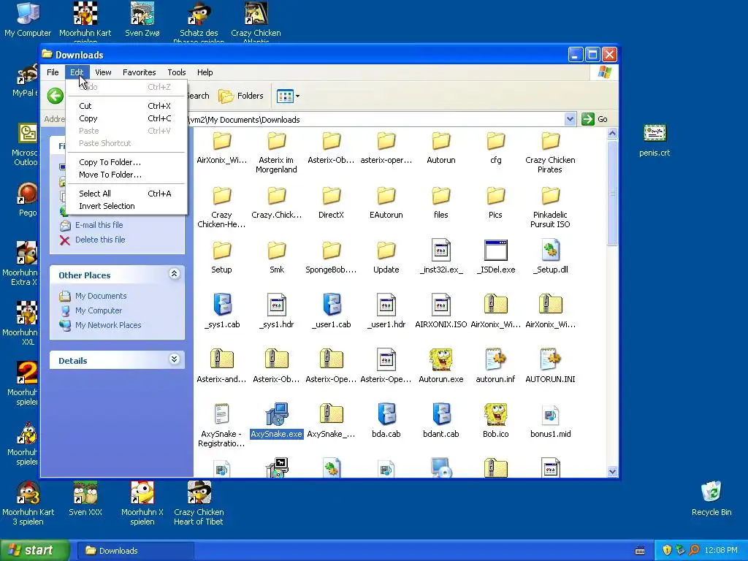Viewport: 748px width, 561px height.
Task: Open the Asterix im Morgenland folder
Action: (x=276, y=153)
